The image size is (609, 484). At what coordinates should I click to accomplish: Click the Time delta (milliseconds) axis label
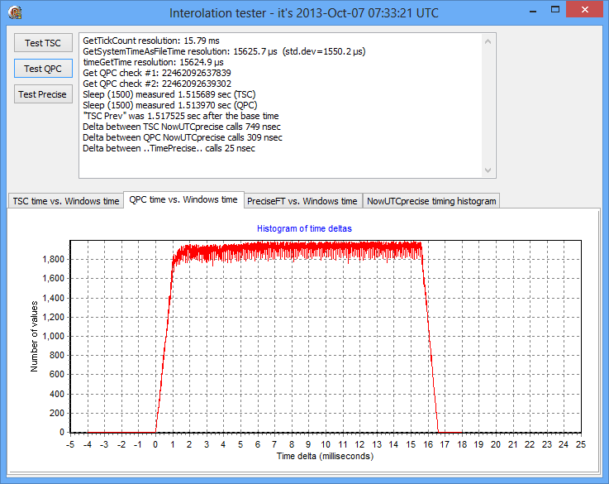(325, 456)
